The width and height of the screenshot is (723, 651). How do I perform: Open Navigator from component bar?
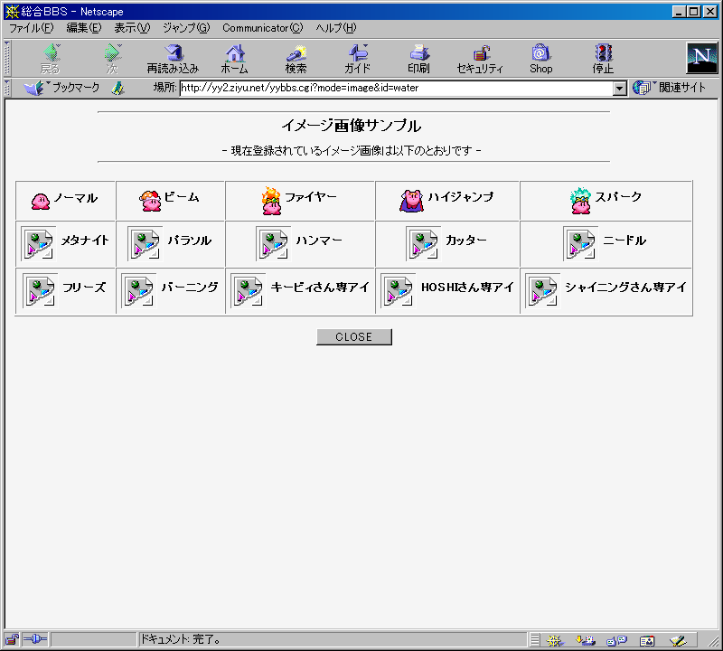pyautogui.click(x=555, y=640)
